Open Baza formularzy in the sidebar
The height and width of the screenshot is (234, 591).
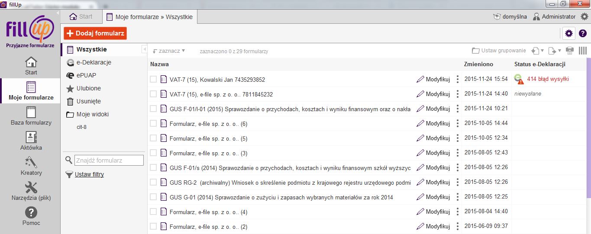click(31, 116)
